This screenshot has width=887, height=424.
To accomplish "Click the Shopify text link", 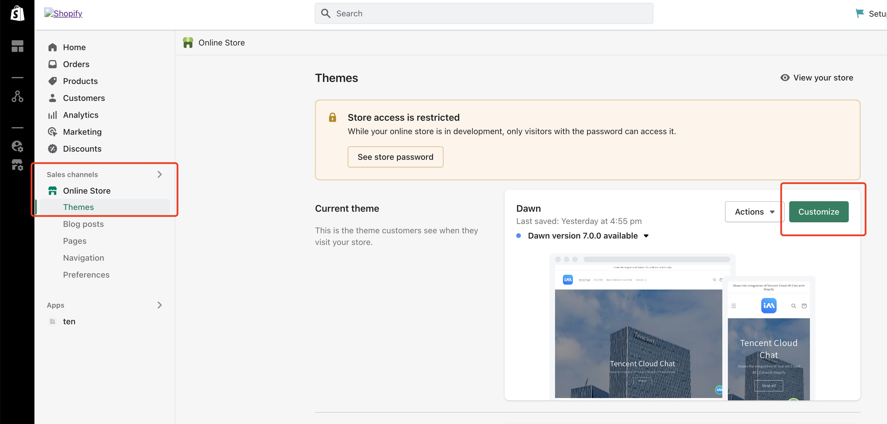I will tap(68, 13).
